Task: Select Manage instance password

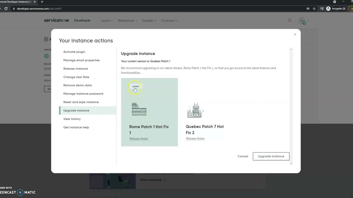Action: (83, 94)
